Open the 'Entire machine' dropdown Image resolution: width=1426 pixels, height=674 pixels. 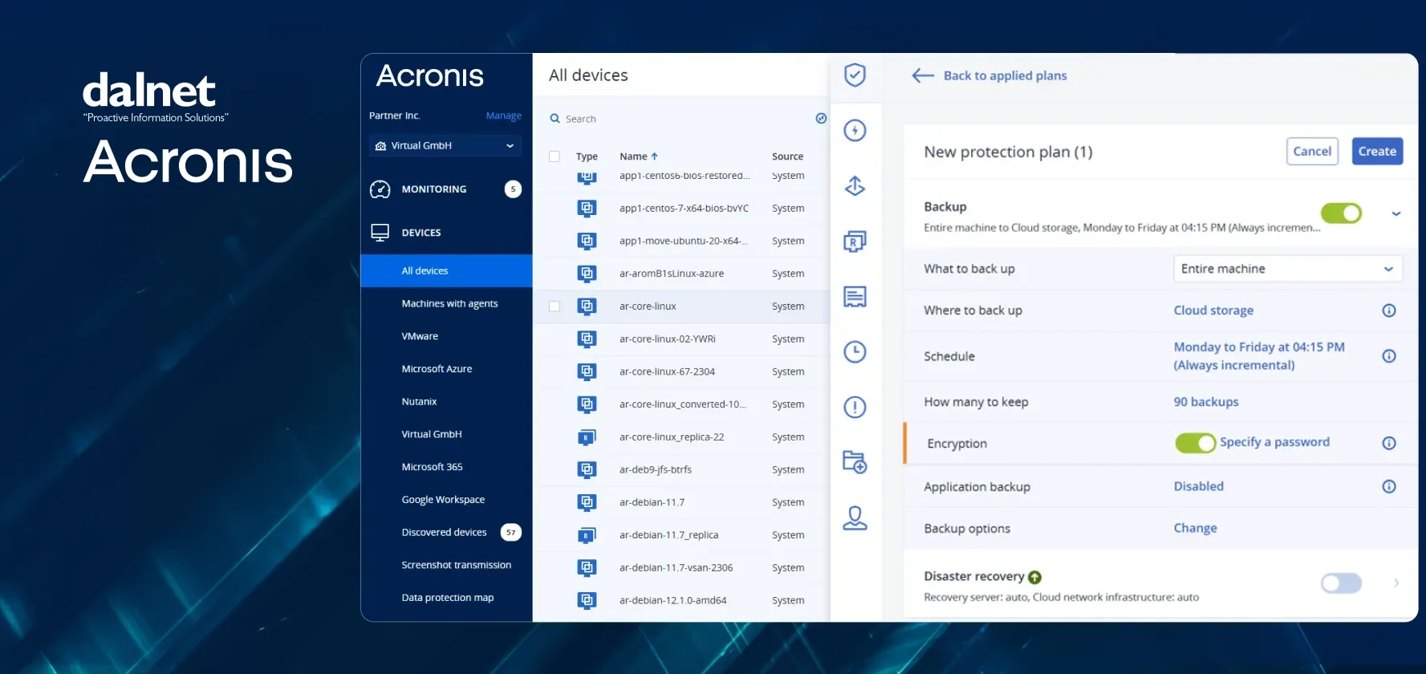click(1287, 269)
